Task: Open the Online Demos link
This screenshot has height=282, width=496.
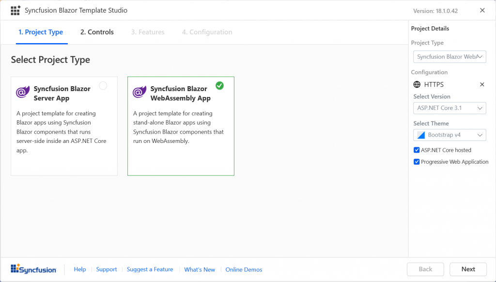Action: 244,269
